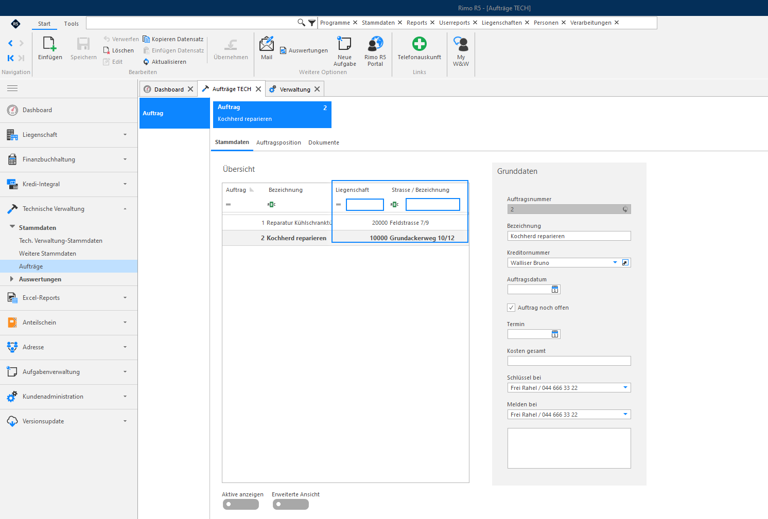Image resolution: width=768 pixels, height=519 pixels.
Task: Collapse the Stammdaten tree node
Action: tap(12, 227)
